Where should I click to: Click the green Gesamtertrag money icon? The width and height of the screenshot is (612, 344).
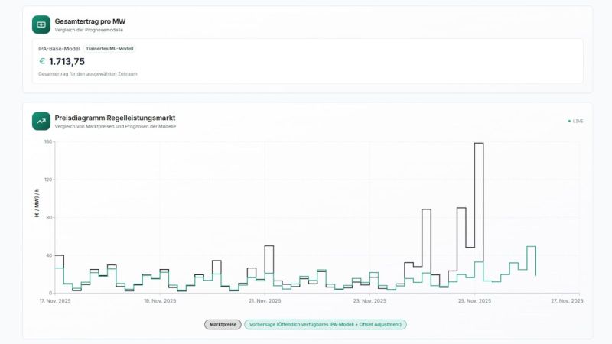(x=41, y=24)
